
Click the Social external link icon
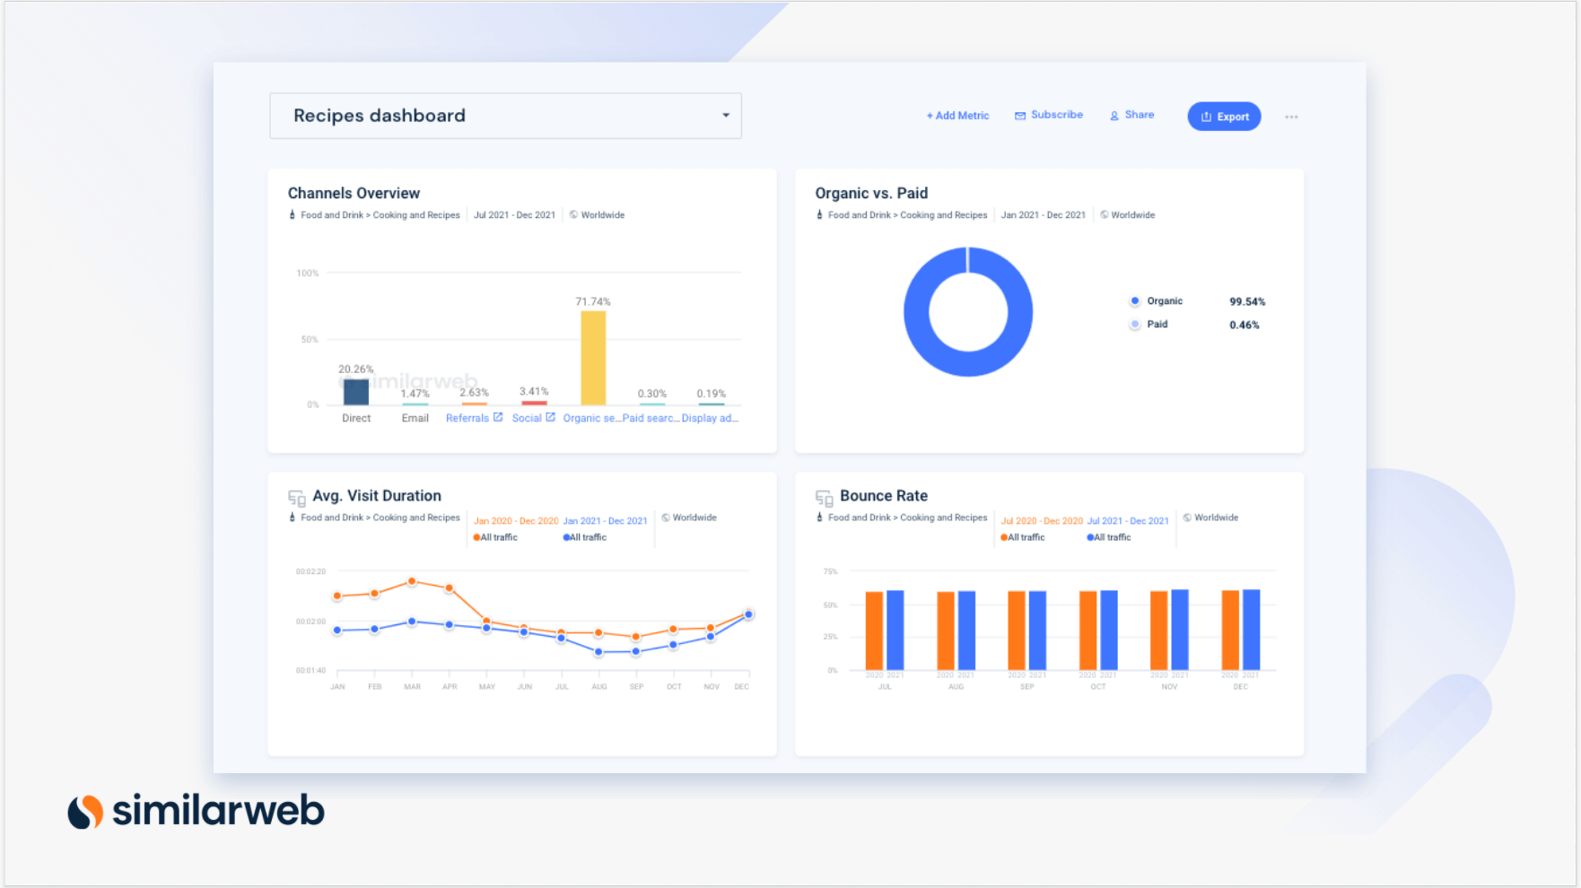click(x=551, y=417)
